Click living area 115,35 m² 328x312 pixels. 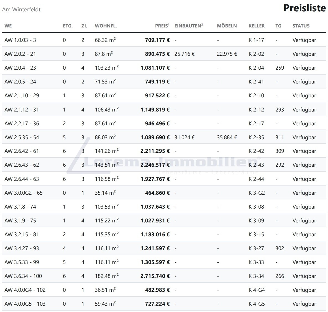pos(107,234)
